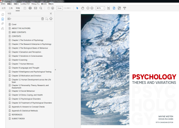Send file by email envelope icon
This screenshot has height=128, width=179.
coord(35,8)
